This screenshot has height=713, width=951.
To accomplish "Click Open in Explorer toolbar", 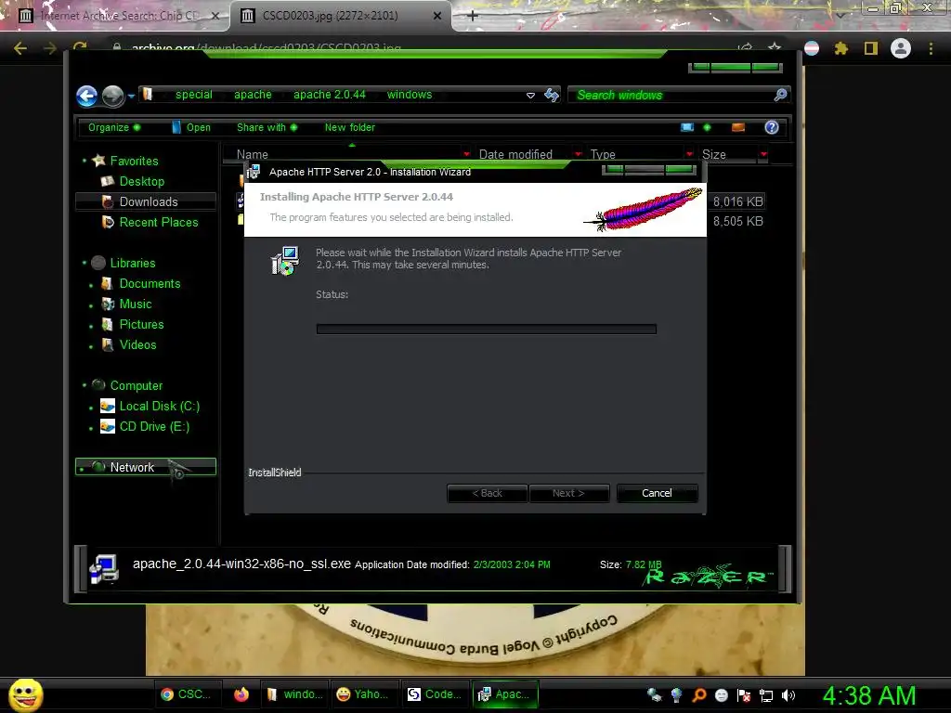I will [191, 127].
